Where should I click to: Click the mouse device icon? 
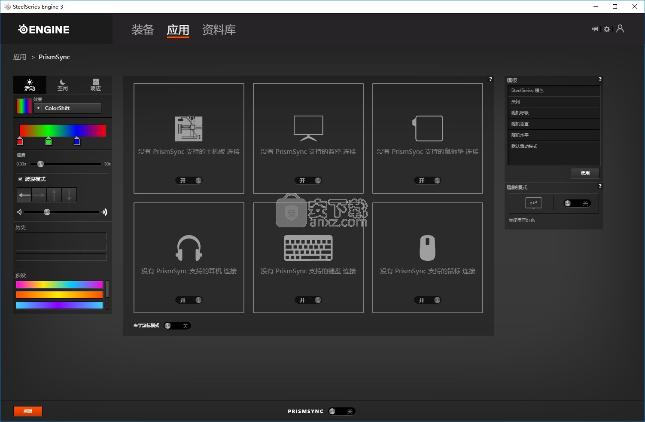click(428, 248)
